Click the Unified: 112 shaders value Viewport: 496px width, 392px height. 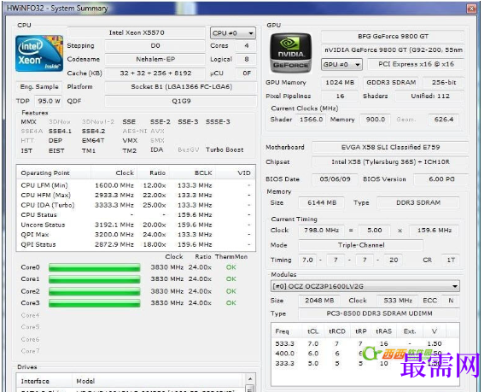pyautogui.click(x=430, y=97)
